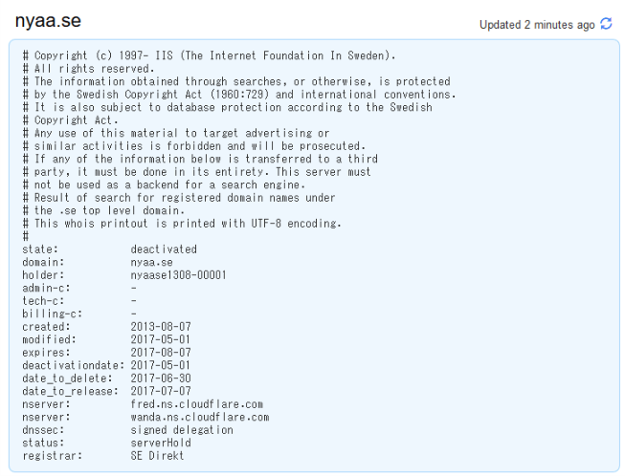Click the copyright line mentioning IIS
Viewport: 625px width, 476px height.
click(209, 55)
